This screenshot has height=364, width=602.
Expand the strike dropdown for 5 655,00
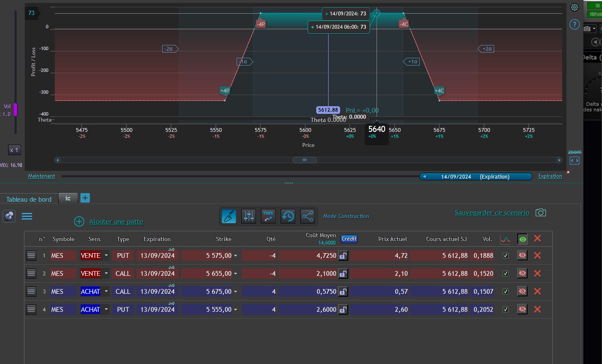[235, 274]
